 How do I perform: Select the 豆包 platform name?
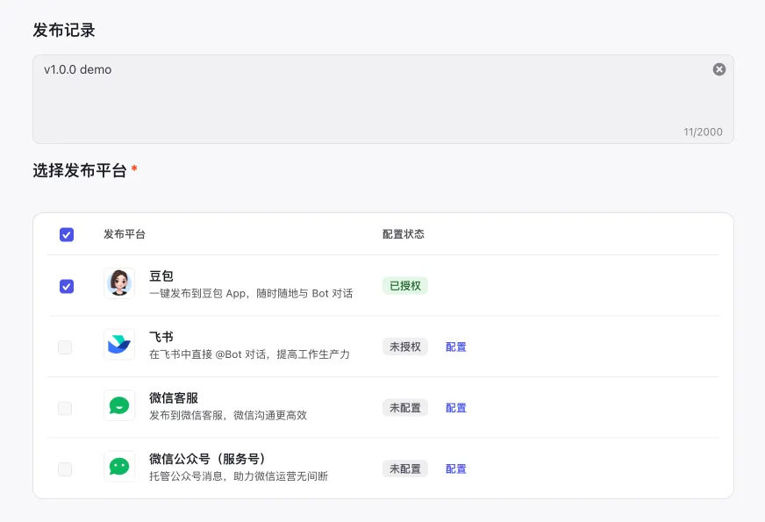(161, 276)
